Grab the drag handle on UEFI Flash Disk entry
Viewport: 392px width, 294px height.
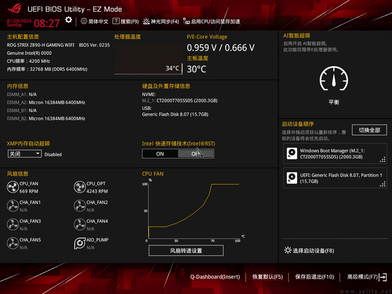(x=383, y=184)
